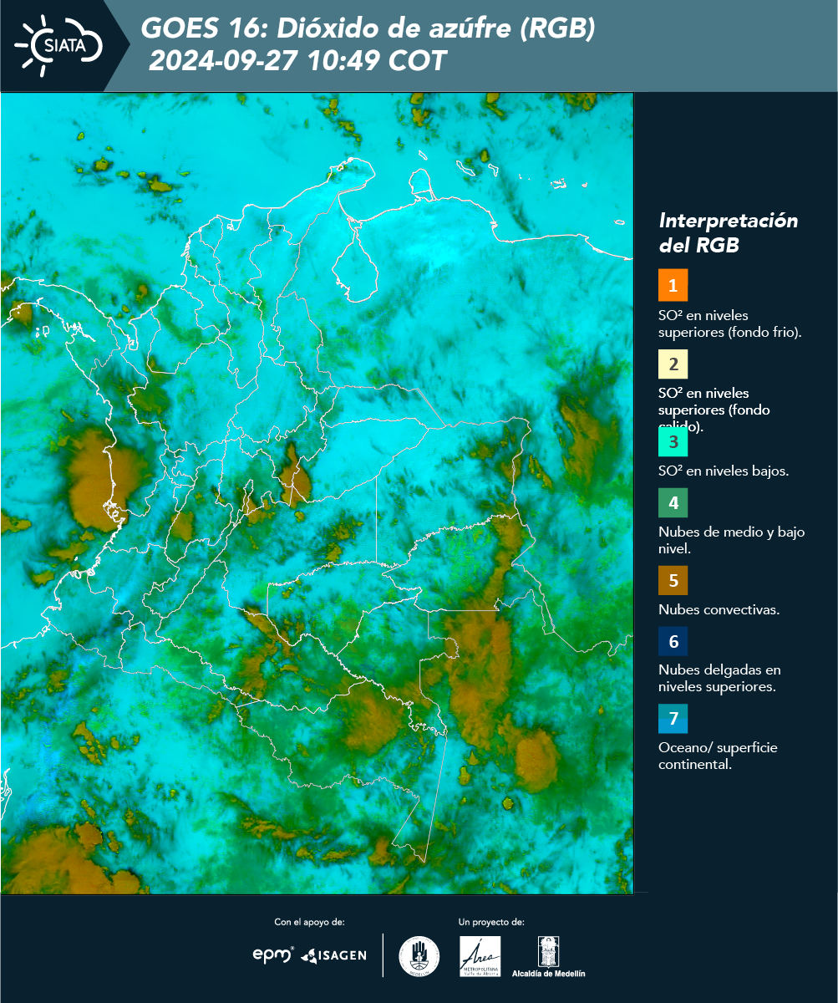This screenshot has height=1003, width=838.
Task: Click the title 'GOES 16: Dióxido de azúfre (RGB)'
Action: click(x=368, y=29)
